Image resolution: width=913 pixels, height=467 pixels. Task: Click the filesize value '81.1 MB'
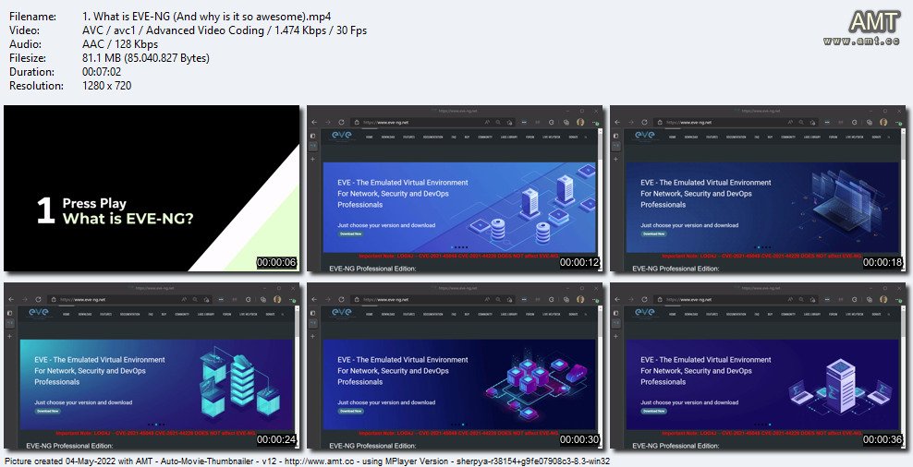click(146, 58)
